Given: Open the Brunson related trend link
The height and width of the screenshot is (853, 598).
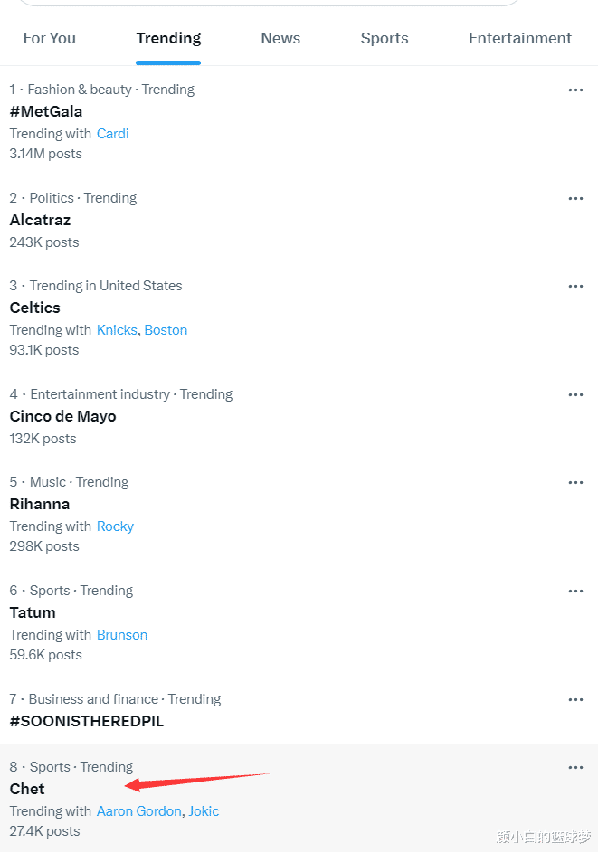Looking at the screenshot, I should tap(122, 635).
